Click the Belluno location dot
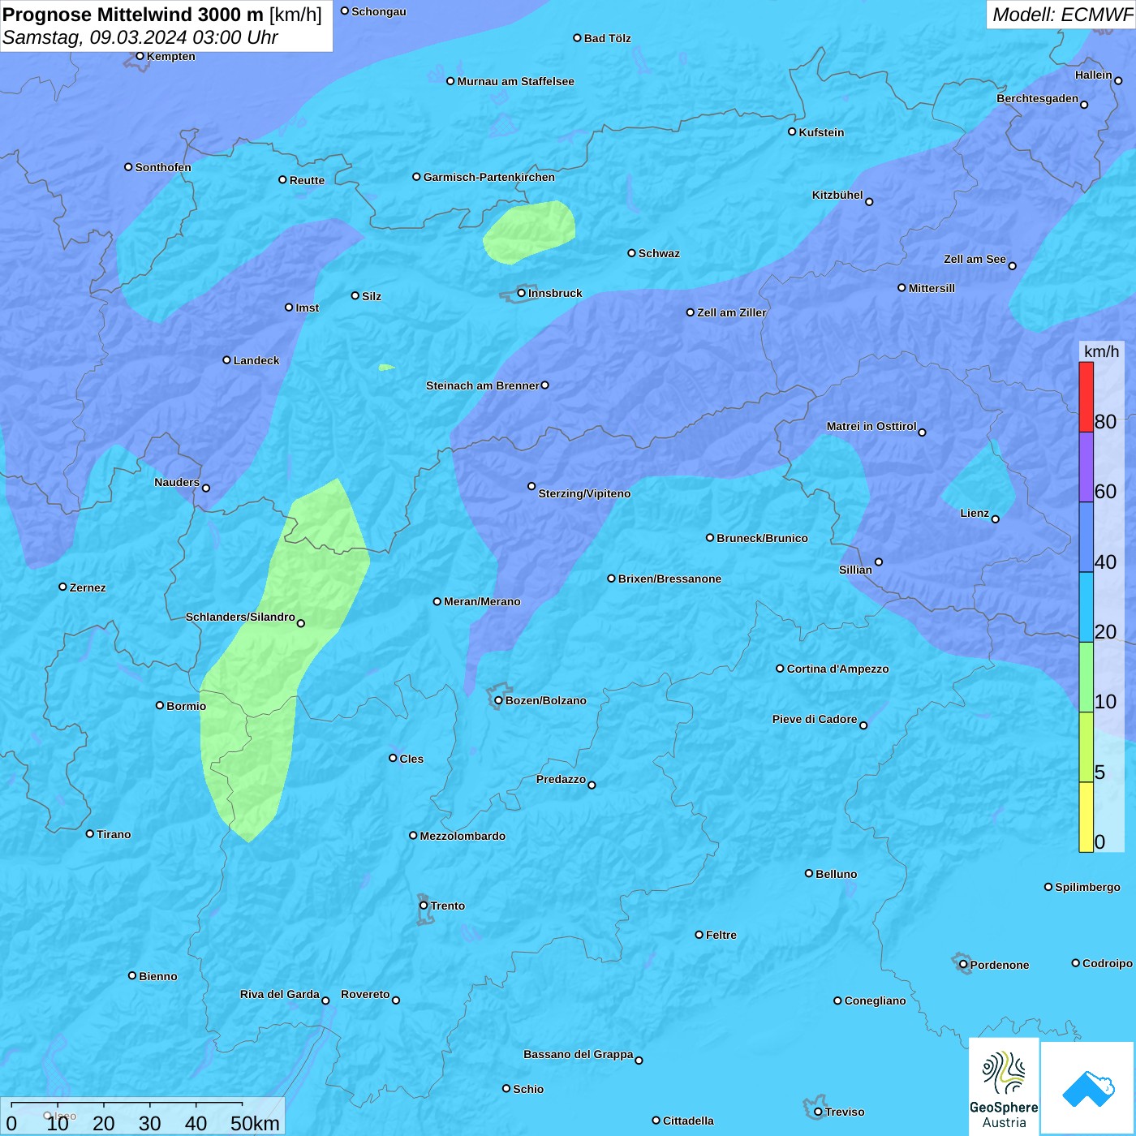This screenshot has width=1136, height=1136. (809, 873)
